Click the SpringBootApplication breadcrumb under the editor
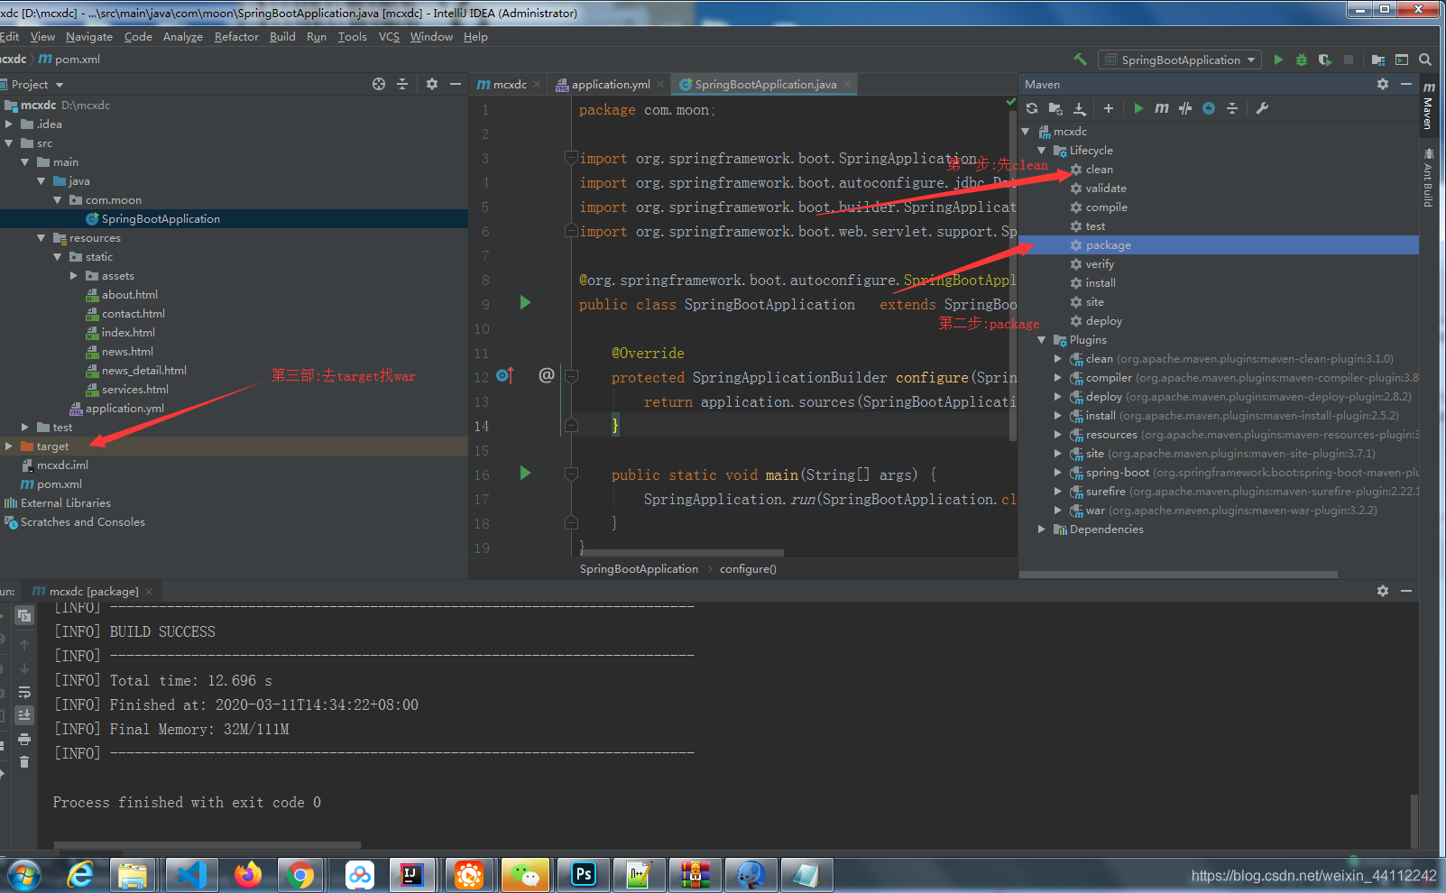The image size is (1446, 893). [x=639, y=569]
